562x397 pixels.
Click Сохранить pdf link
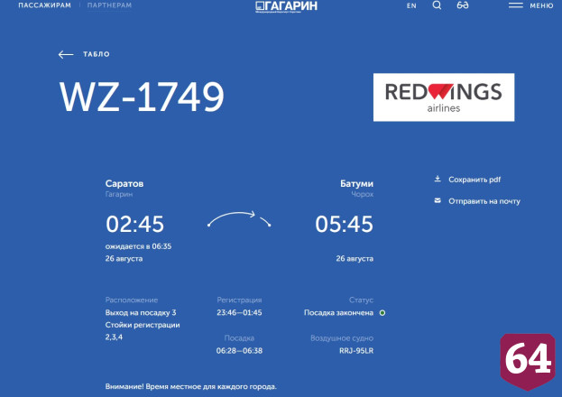click(x=474, y=180)
